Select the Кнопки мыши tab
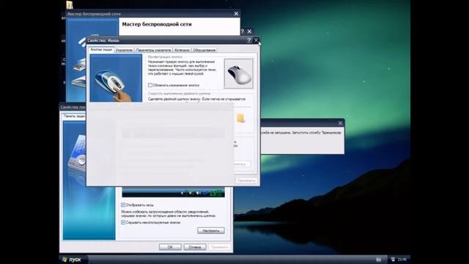 click(x=101, y=49)
